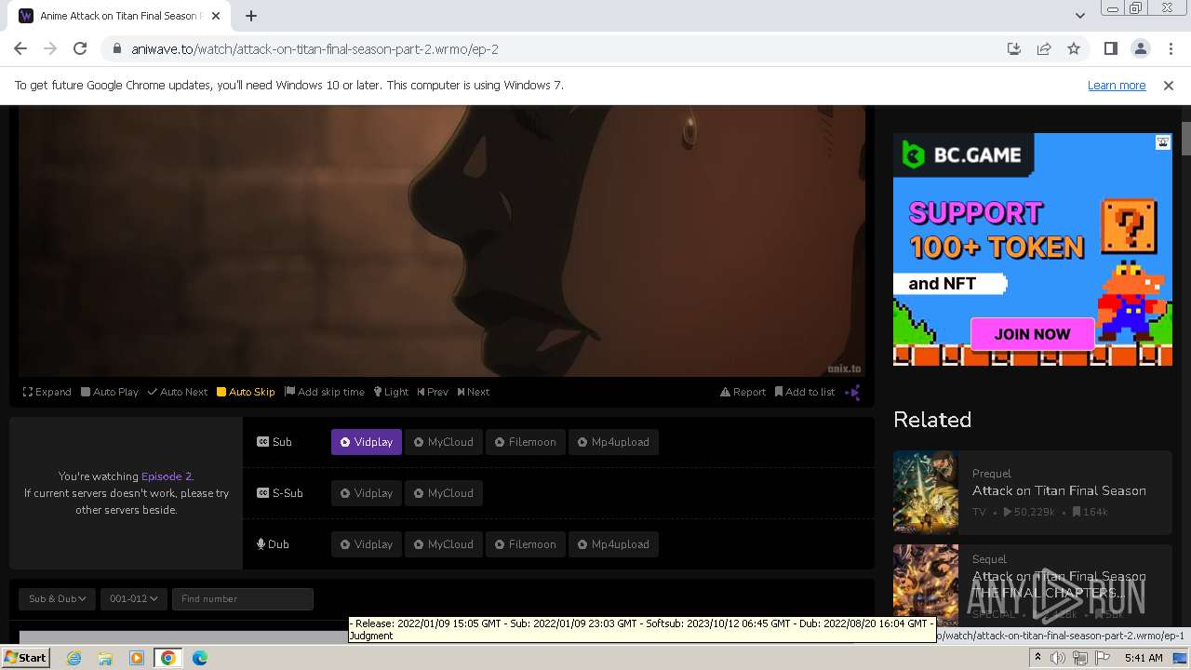Dismiss the Chrome update notice bar
Image resolution: width=1191 pixels, height=670 pixels.
point(1169,85)
